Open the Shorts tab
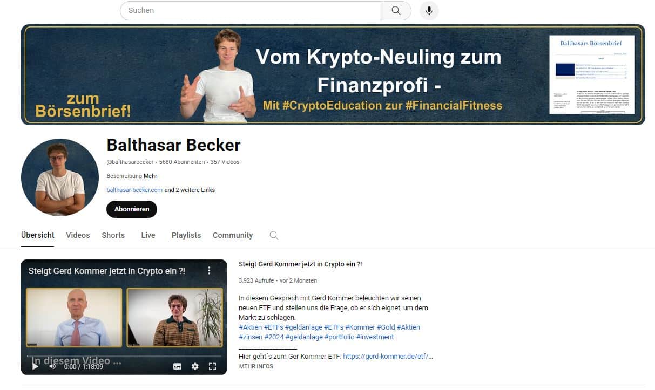655x390 pixels. 113,235
